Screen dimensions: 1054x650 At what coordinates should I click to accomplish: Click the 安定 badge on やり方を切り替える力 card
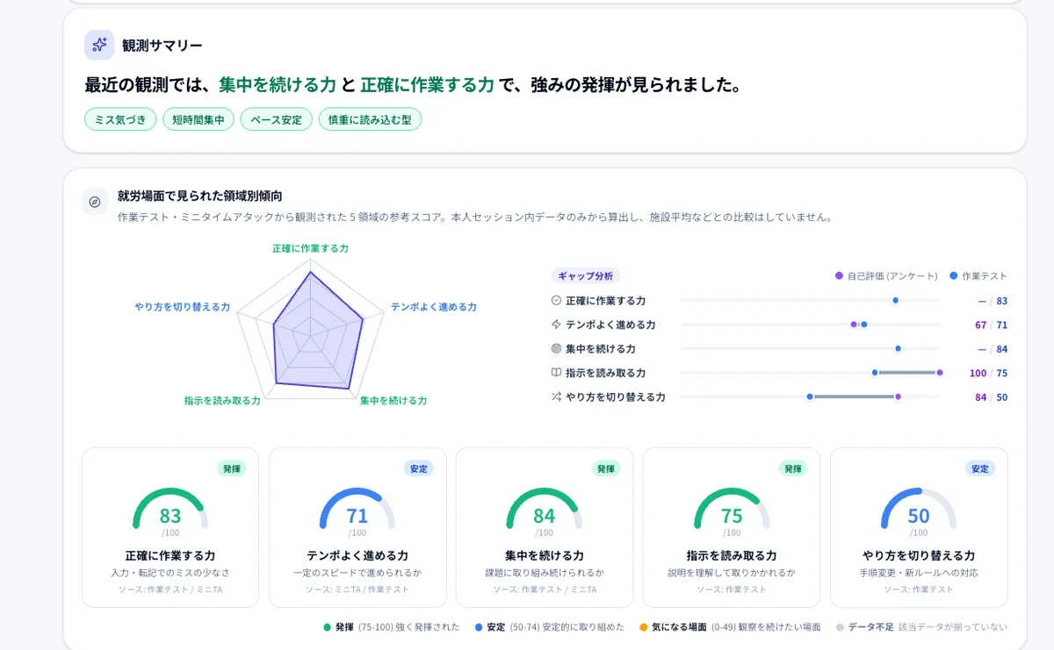980,468
